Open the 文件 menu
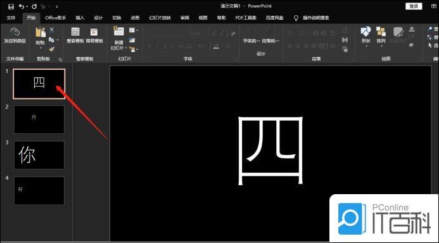The height and width of the screenshot is (243, 439). (11, 18)
